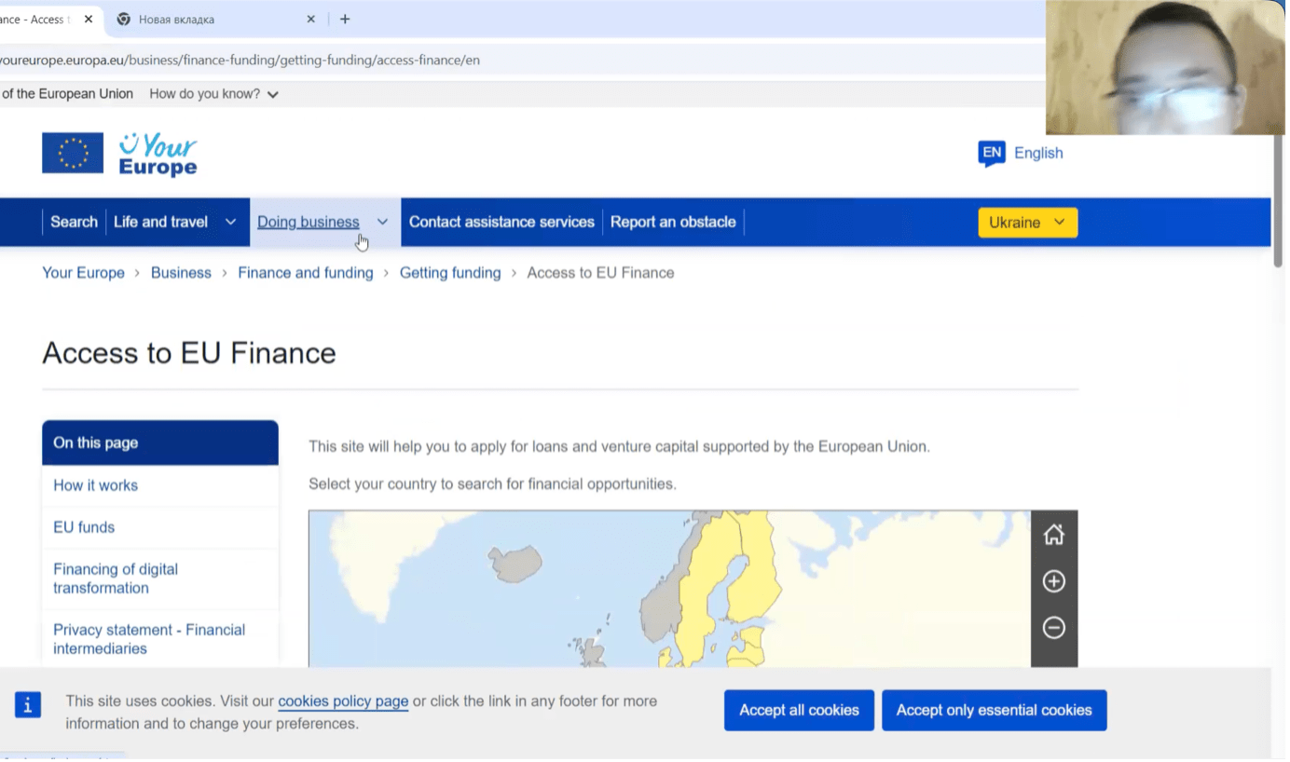Close the first browser tab

tap(89, 19)
